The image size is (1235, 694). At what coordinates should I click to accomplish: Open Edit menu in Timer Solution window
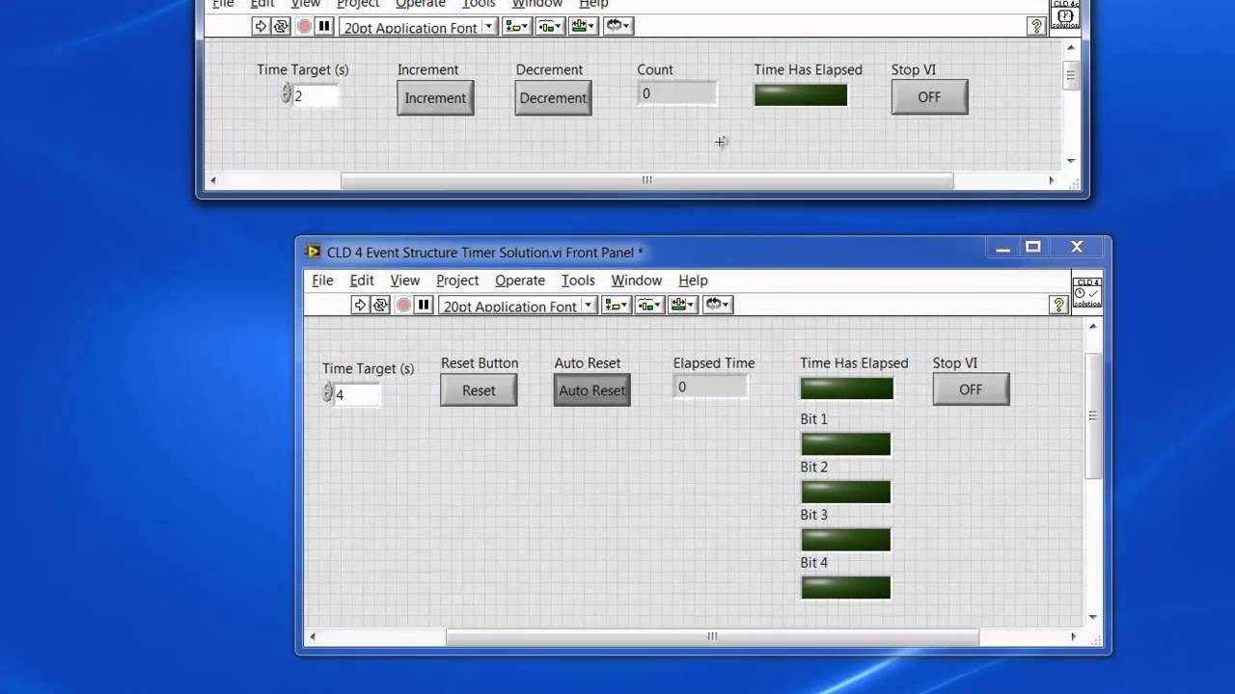point(362,280)
